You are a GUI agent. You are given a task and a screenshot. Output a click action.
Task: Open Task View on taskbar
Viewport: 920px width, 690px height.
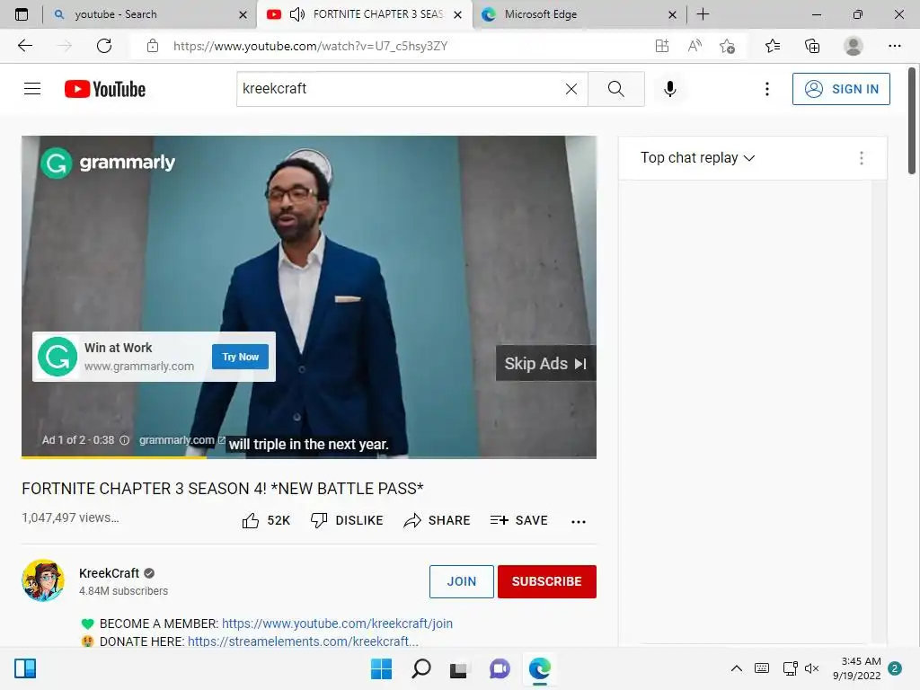point(459,668)
